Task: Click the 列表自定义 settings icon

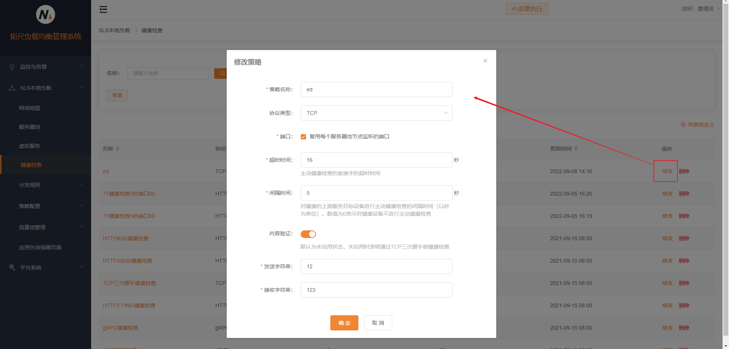Action: point(683,125)
